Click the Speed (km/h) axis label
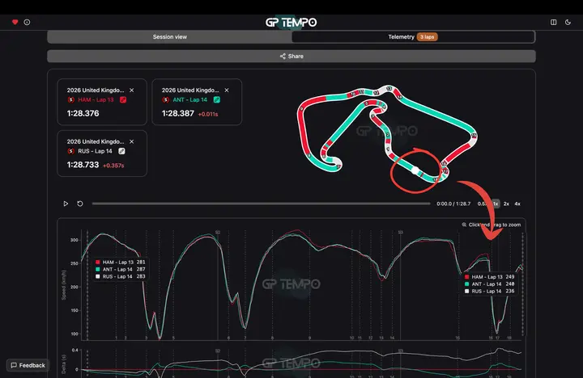This screenshot has width=583, height=378. click(x=64, y=285)
